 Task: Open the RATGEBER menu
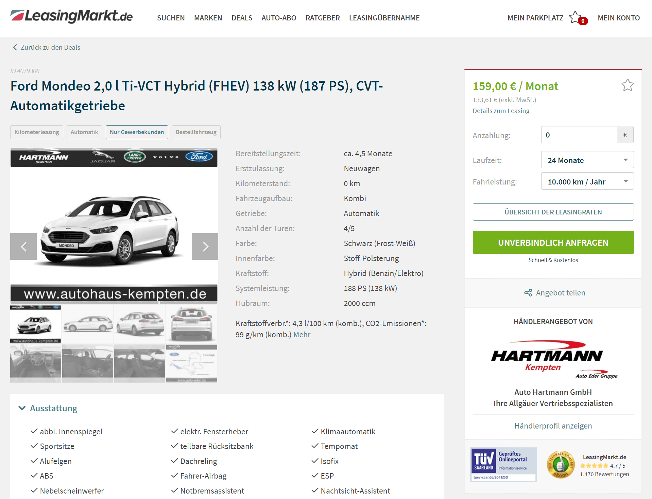[x=323, y=18]
